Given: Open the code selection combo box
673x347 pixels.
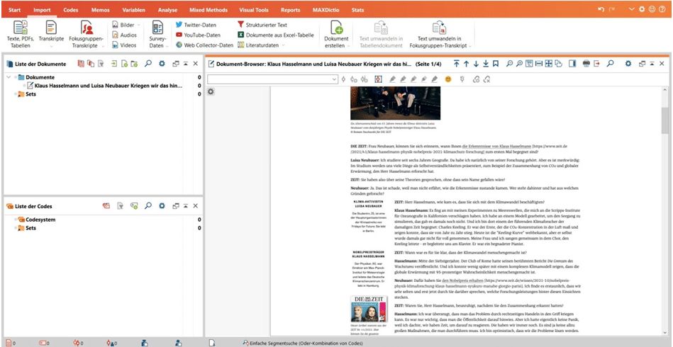Looking at the screenshot, I should pos(272,79).
